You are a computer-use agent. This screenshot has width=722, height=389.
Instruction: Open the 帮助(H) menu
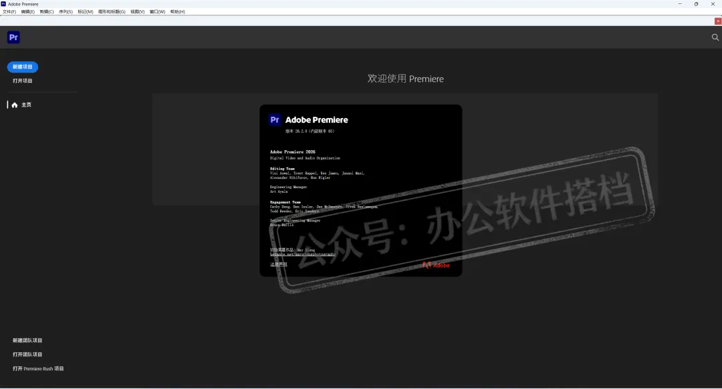177,12
